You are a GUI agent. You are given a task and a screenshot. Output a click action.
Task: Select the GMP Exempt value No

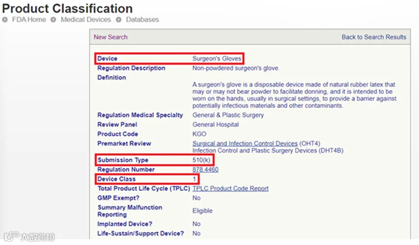point(196,198)
